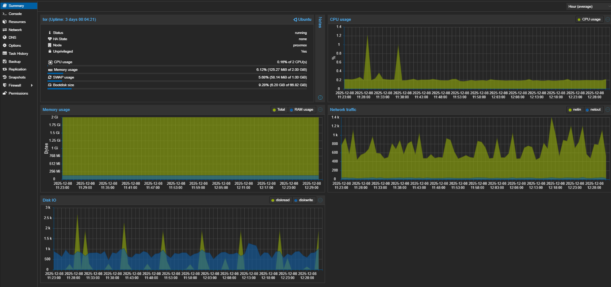
Task: Click the CPU usage legend button
Action: (589, 19)
